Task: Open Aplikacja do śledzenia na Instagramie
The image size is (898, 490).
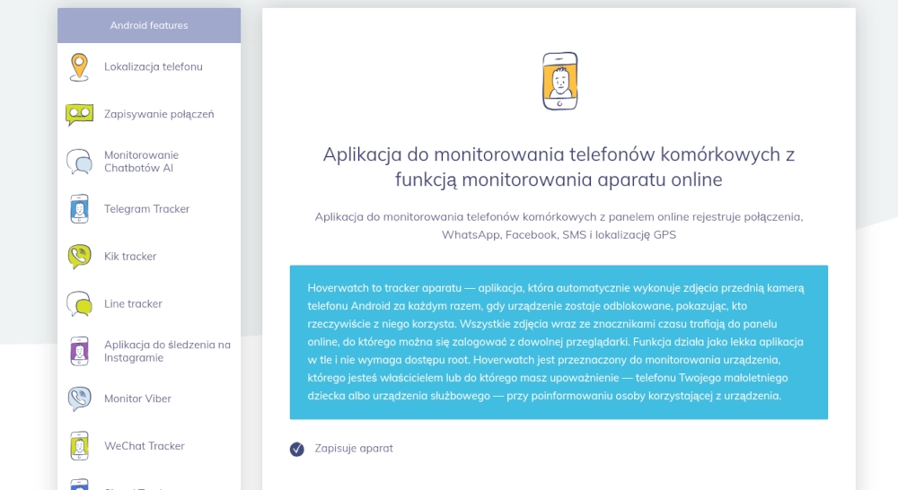Action: point(167,351)
